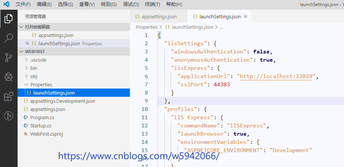This screenshot has width=344, height=167.
Task: Click the VS Code logo icon
Action: [6, 4]
